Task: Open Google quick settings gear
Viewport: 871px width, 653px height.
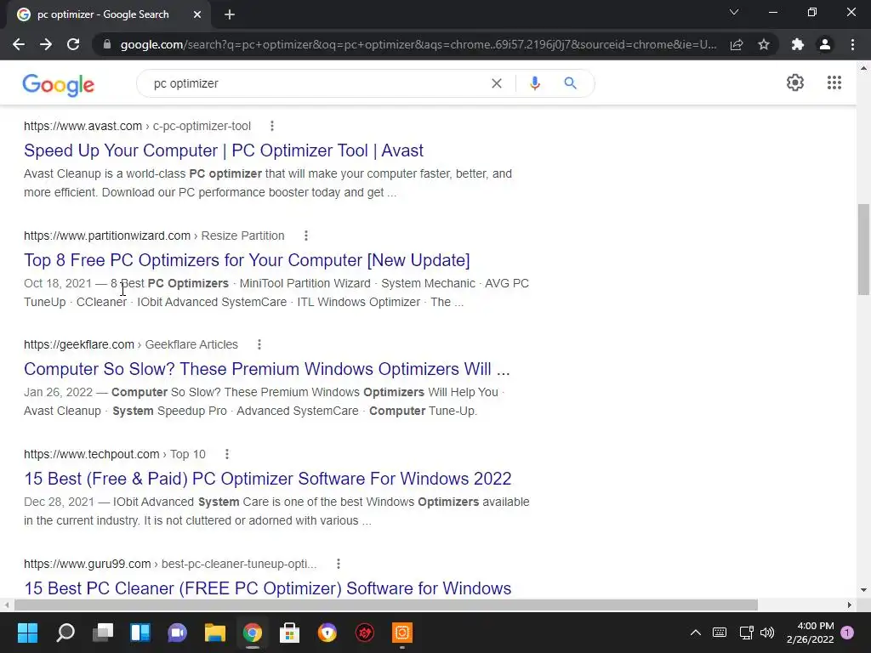Action: pyautogui.click(x=795, y=82)
